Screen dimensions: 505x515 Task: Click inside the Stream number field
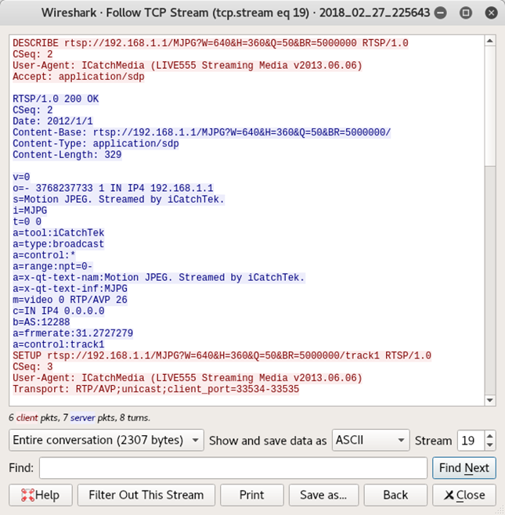pos(470,441)
